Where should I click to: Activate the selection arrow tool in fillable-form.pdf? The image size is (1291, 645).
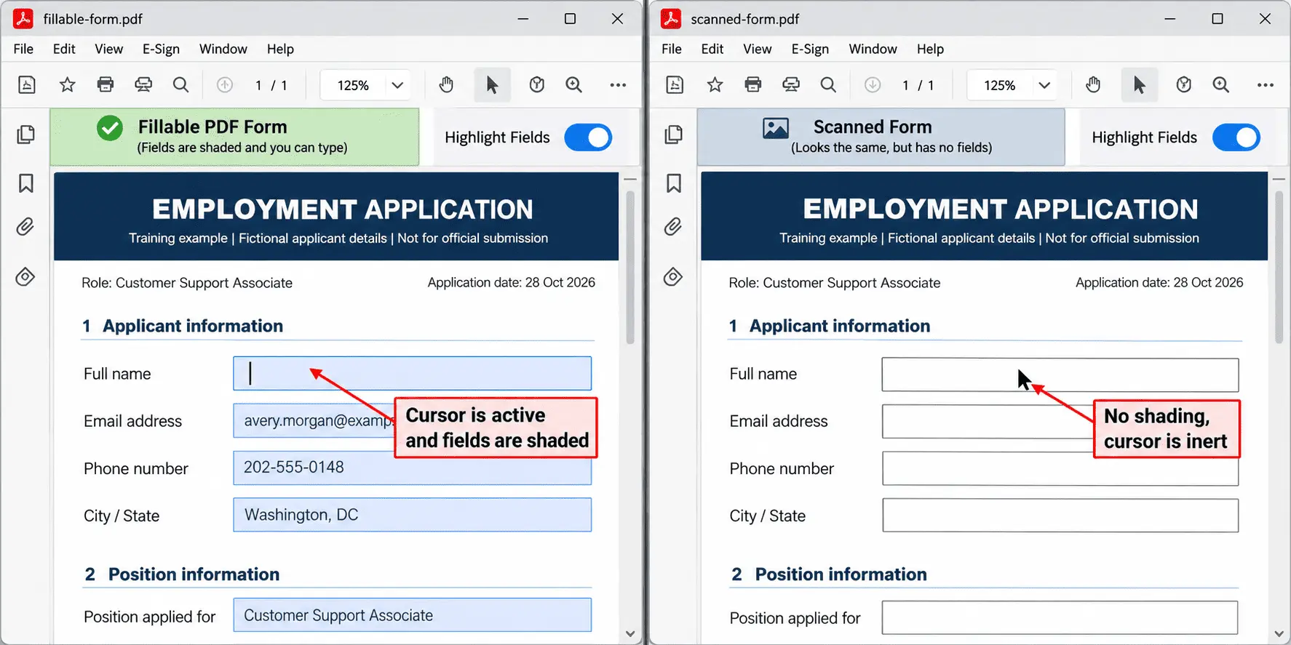[x=492, y=85]
